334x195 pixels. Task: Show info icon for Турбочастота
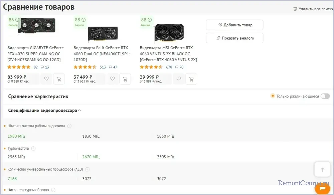(33, 149)
